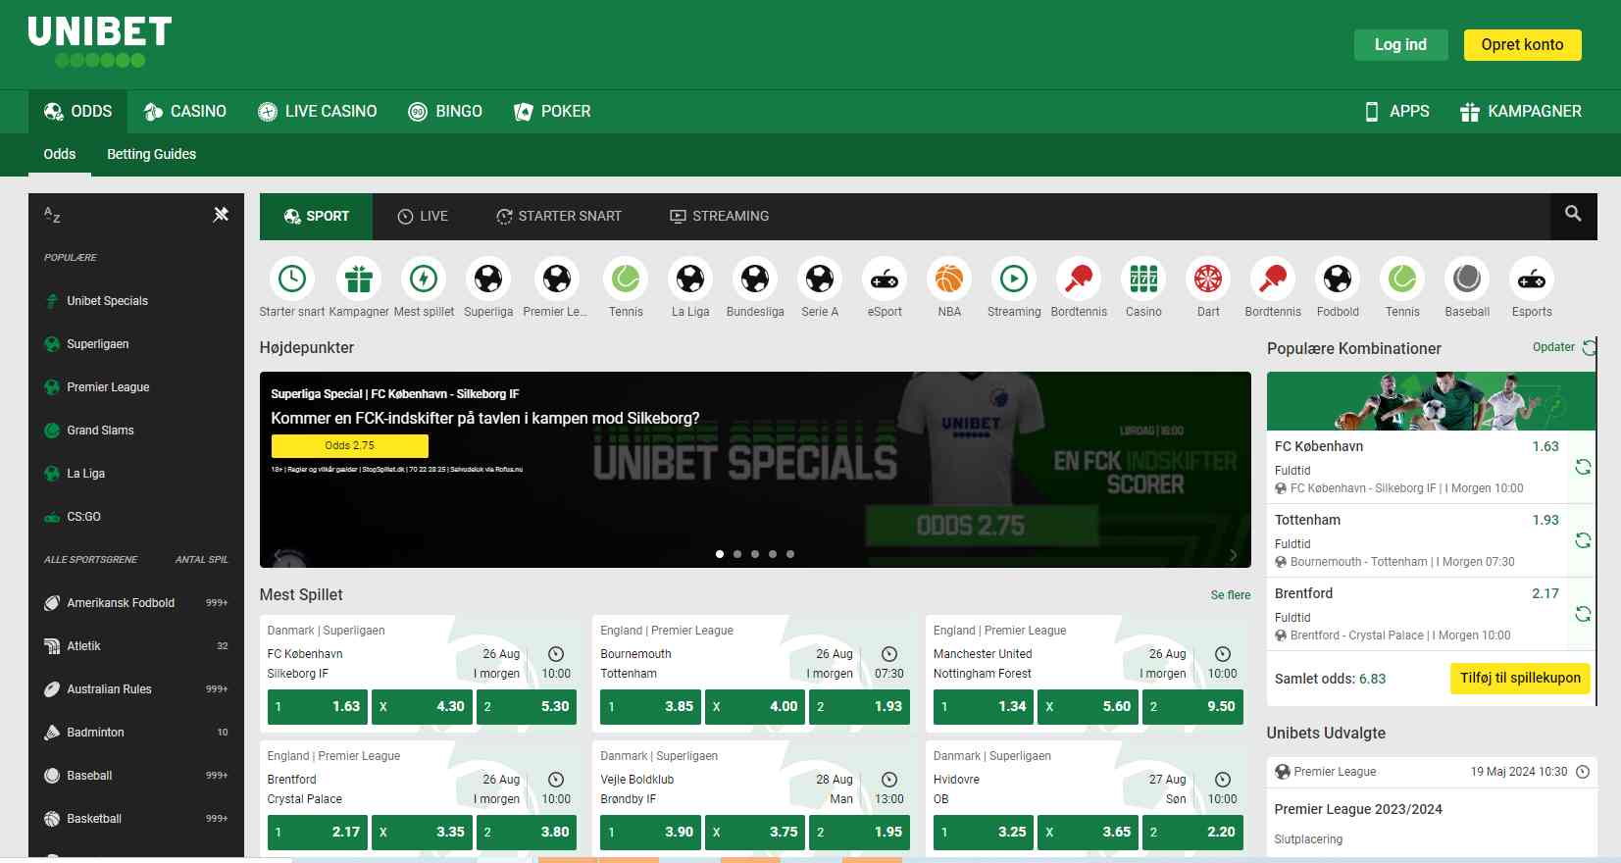The image size is (1621, 863).
Task: Click the Unibet logo
Action: pyautogui.click(x=100, y=42)
